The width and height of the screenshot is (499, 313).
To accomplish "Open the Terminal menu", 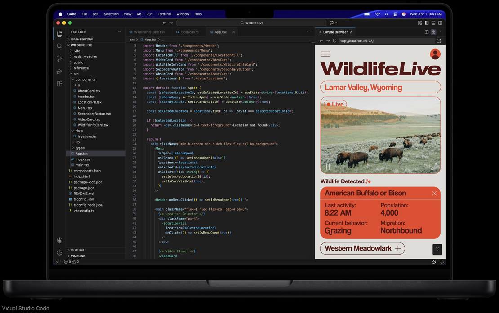I will tap(164, 14).
